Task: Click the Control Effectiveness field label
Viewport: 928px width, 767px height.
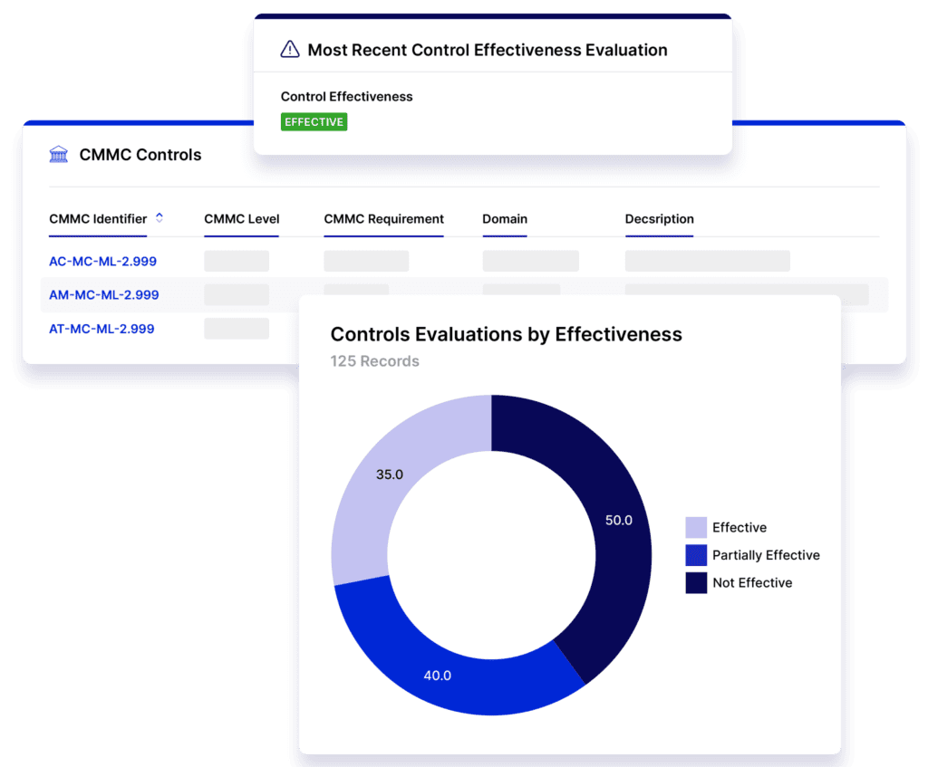Action: tap(346, 96)
